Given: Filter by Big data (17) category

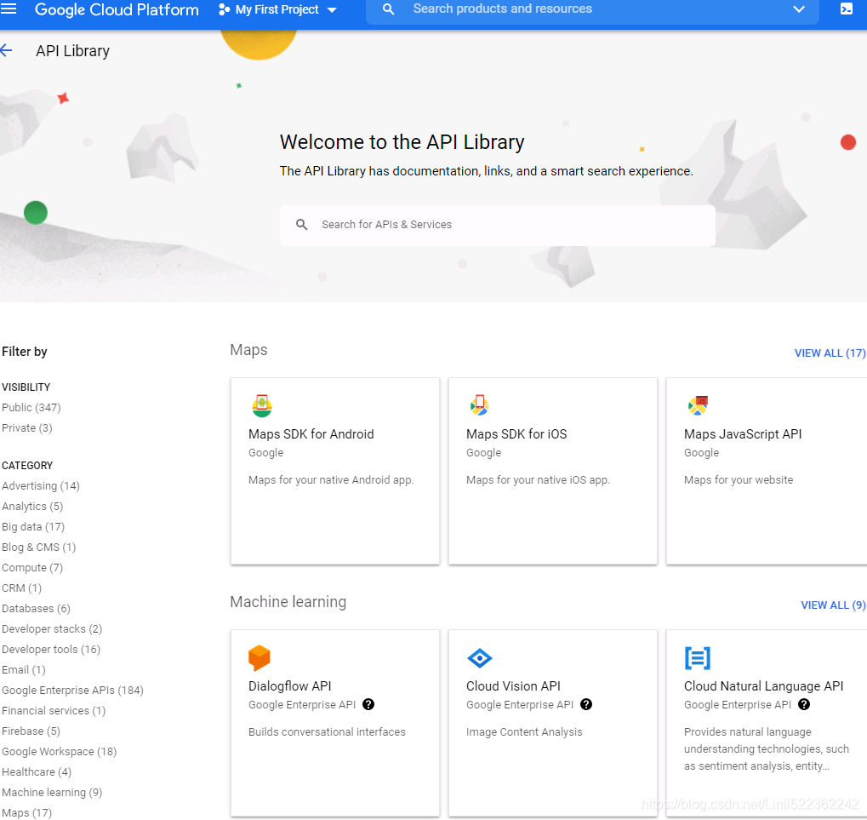Looking at the screenshot, I should tap(33, 527).
